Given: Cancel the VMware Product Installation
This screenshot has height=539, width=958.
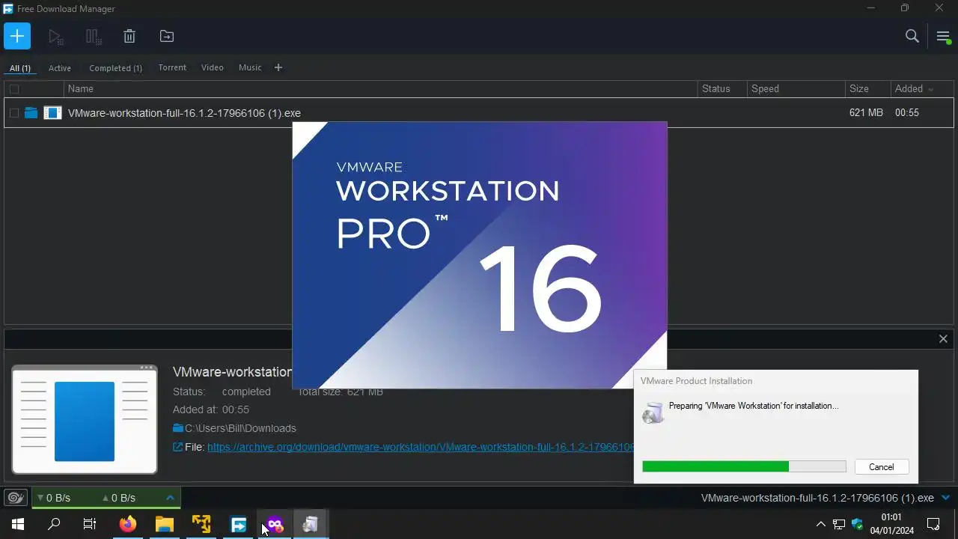Looking at the screenshot, I should click(881, 466).
